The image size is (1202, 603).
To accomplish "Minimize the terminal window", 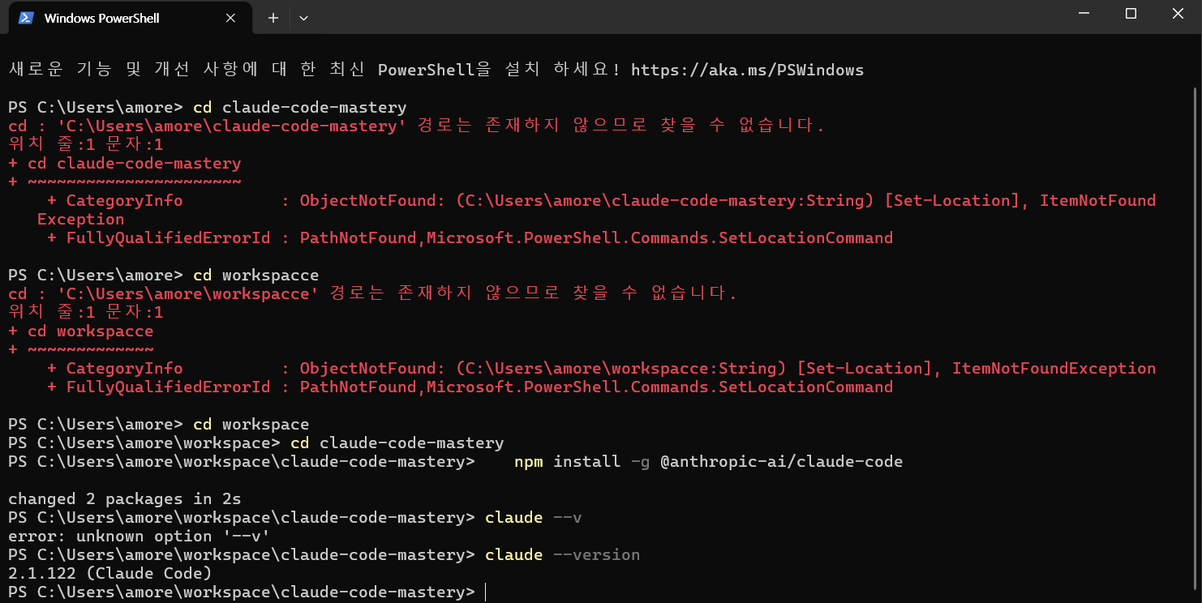I will 1084,14.
